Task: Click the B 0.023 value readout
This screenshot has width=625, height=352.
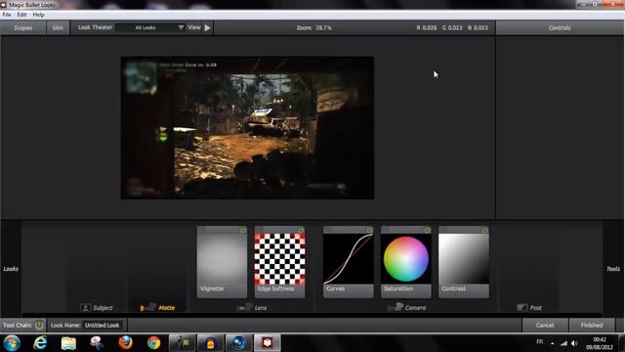Action: [478, 28]
